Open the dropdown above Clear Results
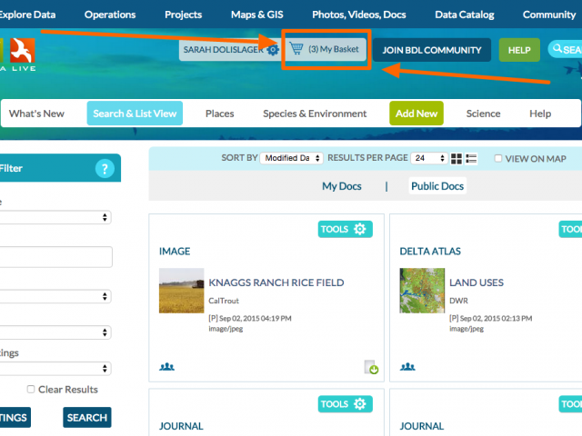The height and width of the screenshot is (436, 582). [x=55, y=369]
